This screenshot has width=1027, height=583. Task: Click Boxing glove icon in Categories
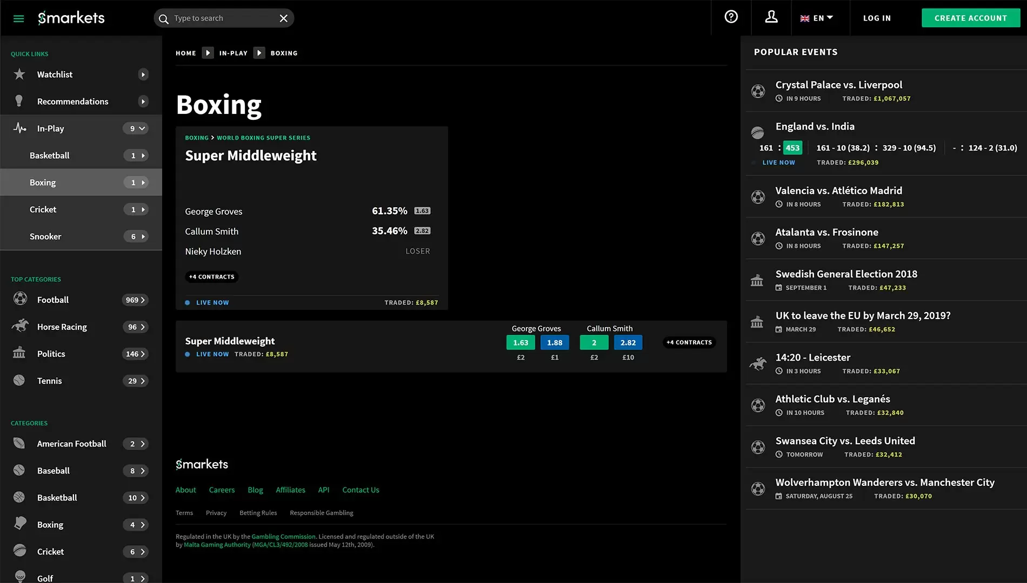[x=20, y=523]
